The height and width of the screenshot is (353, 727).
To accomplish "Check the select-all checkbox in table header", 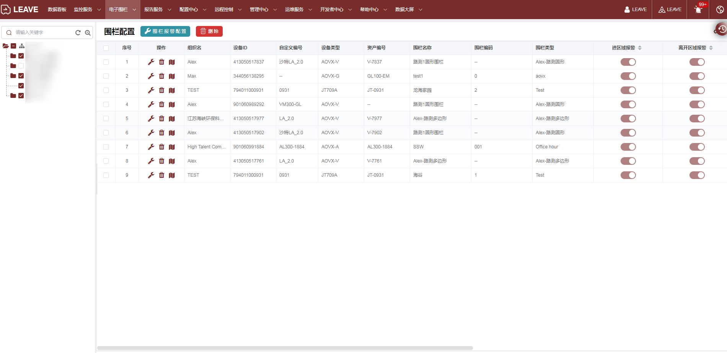I will tap(106, 48).
